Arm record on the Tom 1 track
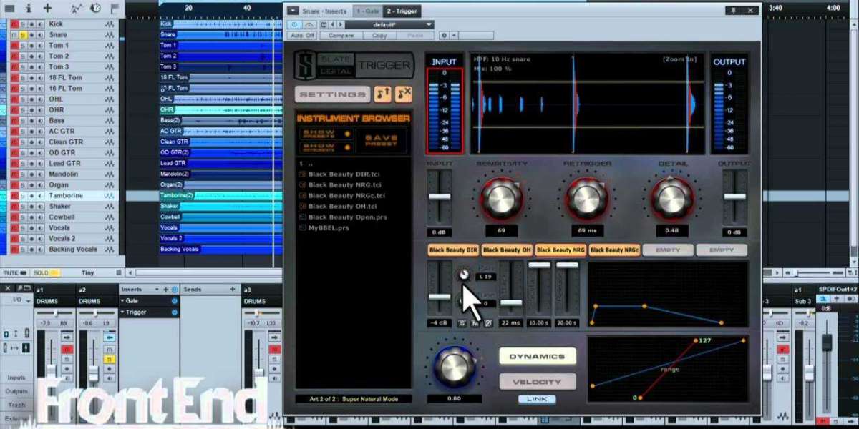Screen dimensions: 859x429 click(x=31, y=45)
